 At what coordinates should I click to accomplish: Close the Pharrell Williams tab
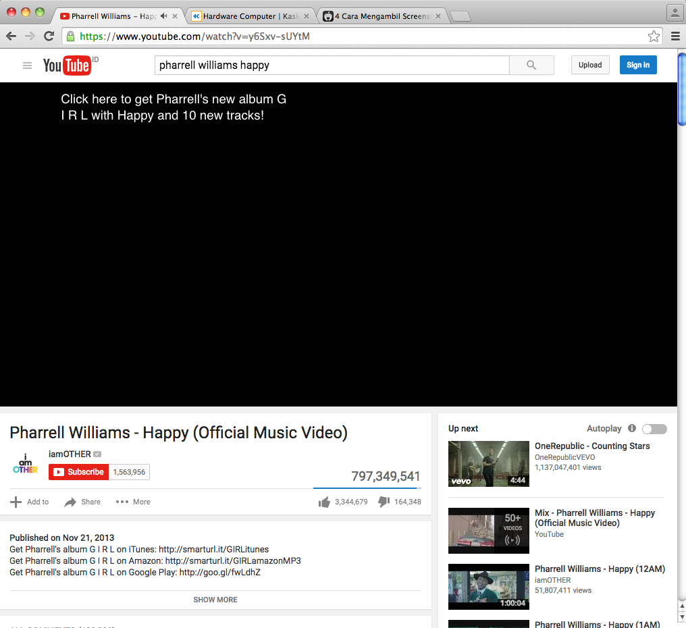click(175, 16)
